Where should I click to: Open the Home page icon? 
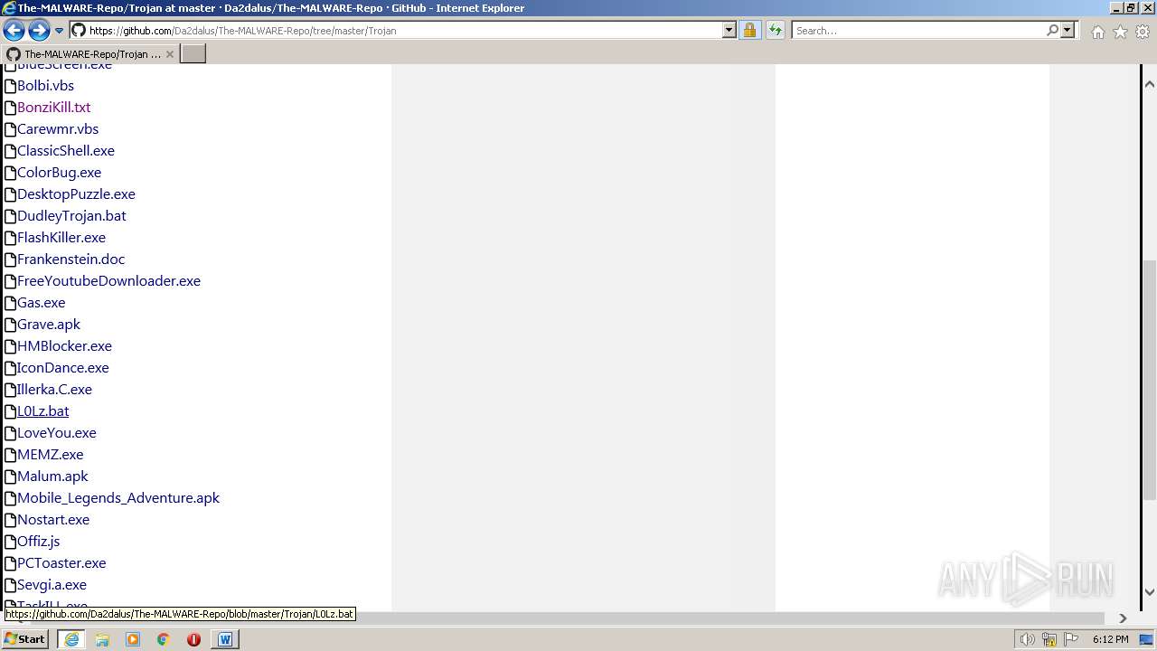(1097, 32)
